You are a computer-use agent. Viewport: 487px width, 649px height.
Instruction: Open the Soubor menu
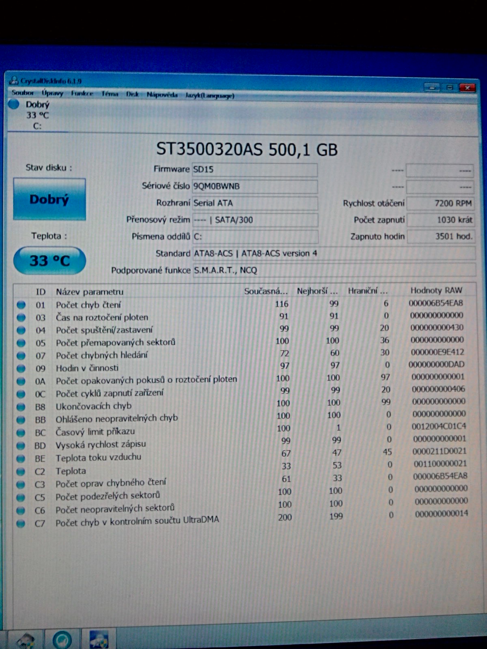coord(23,93)
